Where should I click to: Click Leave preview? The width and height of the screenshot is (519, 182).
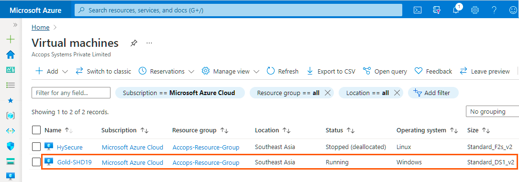pos(485,71)
